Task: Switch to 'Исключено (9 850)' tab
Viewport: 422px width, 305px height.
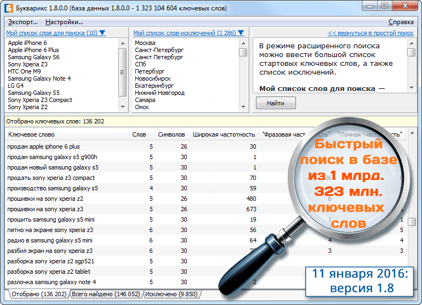Action: pyautogui.click(x=172, y=294)
